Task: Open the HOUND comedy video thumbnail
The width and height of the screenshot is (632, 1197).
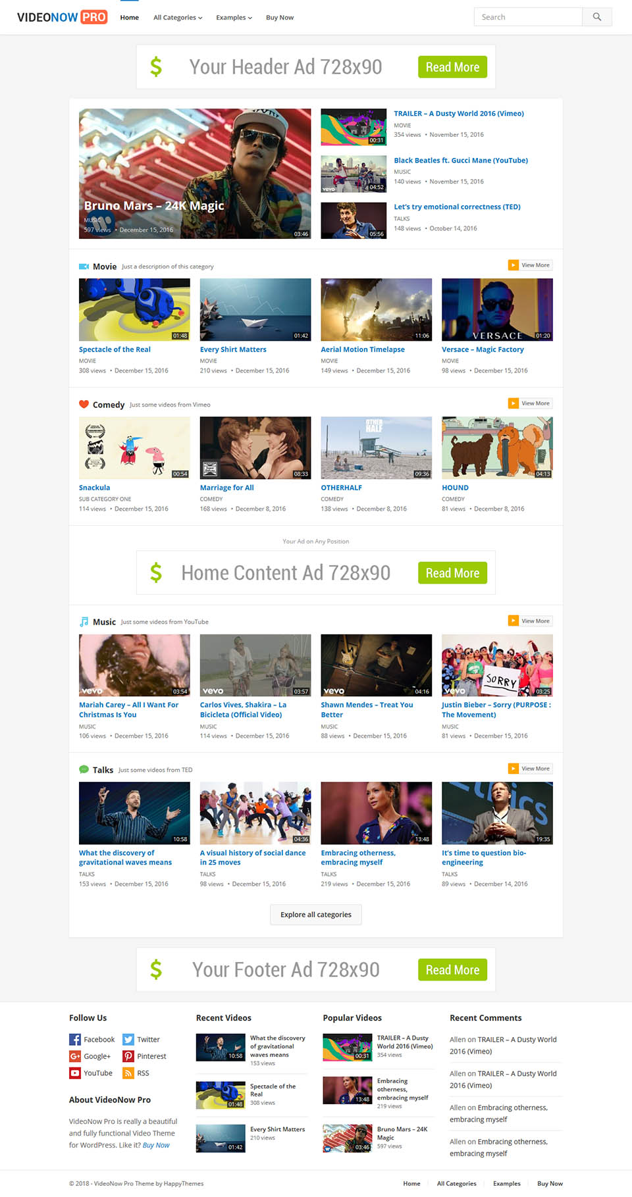Action: tap(497, 447)
